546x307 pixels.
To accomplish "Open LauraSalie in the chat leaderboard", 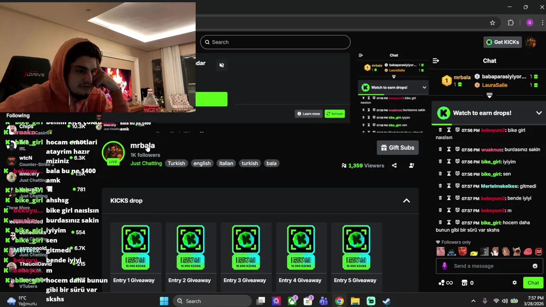I will click(x=494, y=85).
